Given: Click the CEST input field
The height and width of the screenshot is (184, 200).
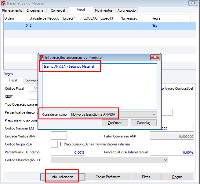Looking at the screenshot, I should pos(33,96).
